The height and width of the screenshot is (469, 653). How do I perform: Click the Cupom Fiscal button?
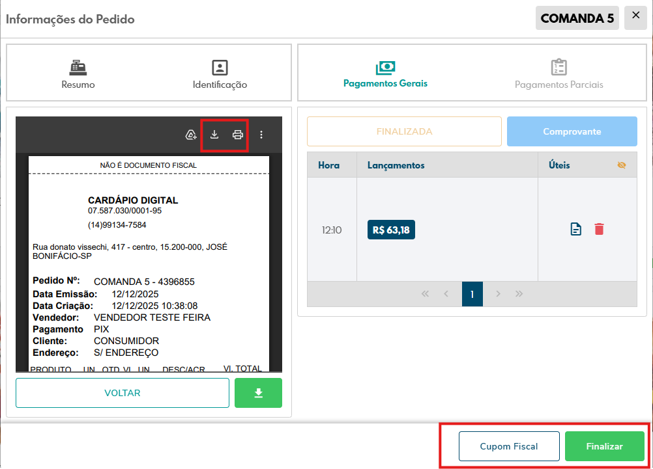(509, 446)
